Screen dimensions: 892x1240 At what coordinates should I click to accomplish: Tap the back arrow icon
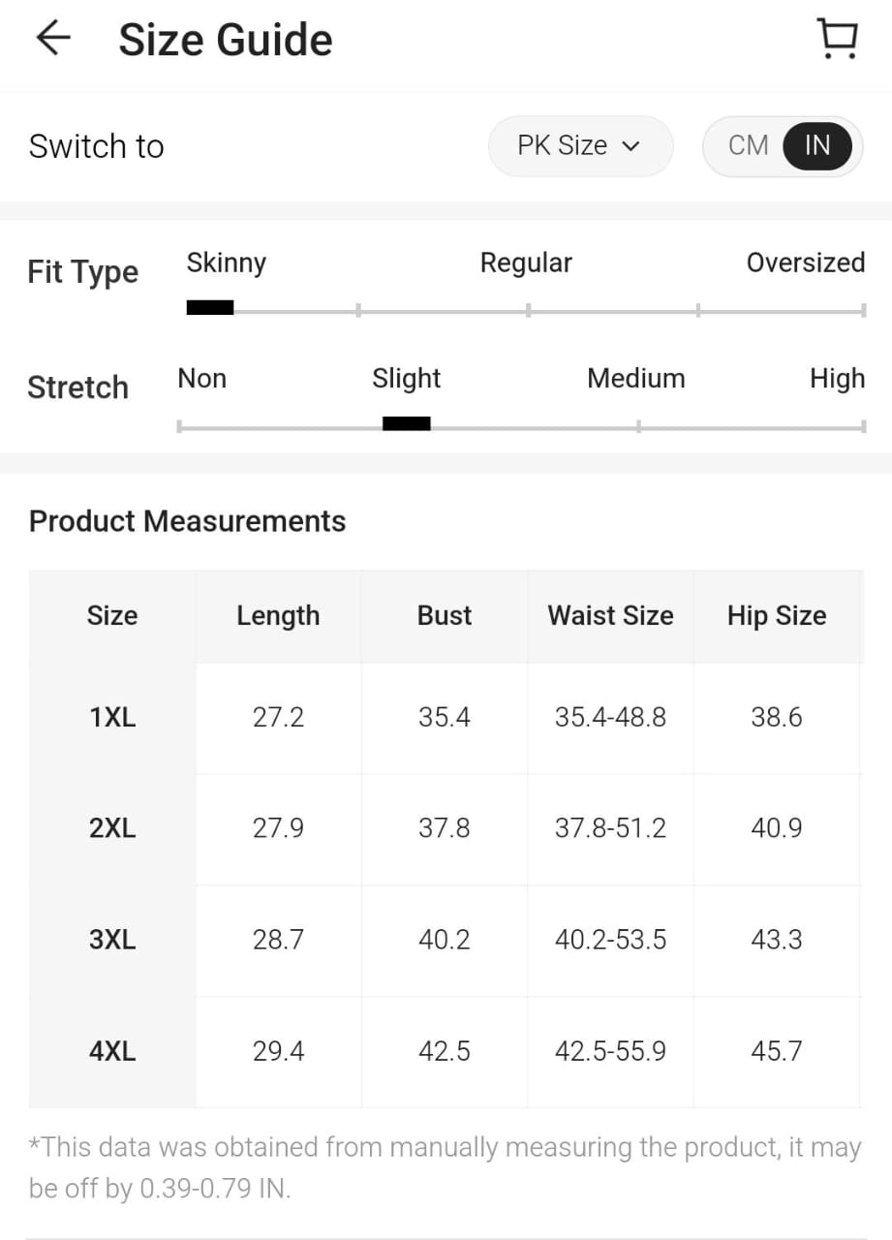pyautogui.click(x=53, y=39)
